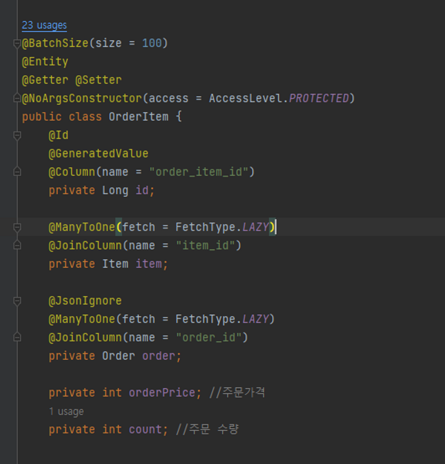The height and width of the screenshot is (464, 445).
Task: Click the Item type in private Item item
Action: 115,264
